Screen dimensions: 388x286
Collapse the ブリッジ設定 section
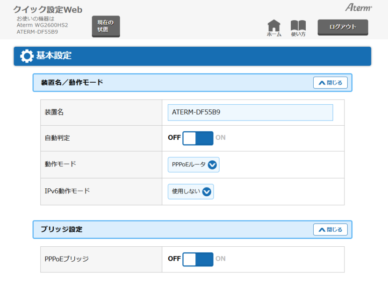330,229
